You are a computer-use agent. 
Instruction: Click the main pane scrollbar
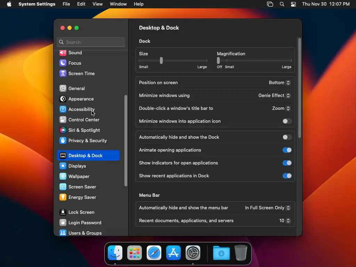299,88
